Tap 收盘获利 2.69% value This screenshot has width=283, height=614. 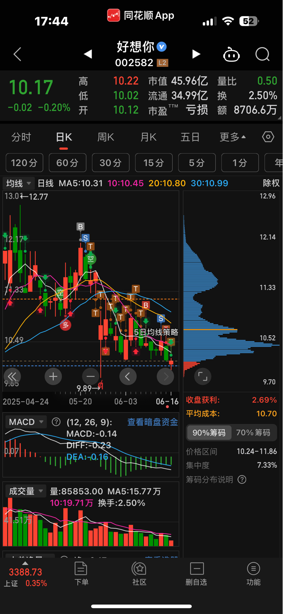[264, 400]
